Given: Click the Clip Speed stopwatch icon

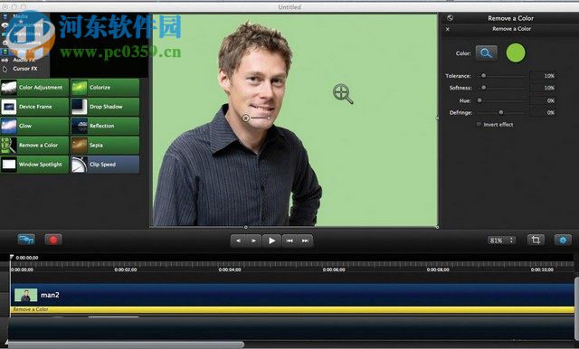Looking at the screenshot, I should pos(80,165).
